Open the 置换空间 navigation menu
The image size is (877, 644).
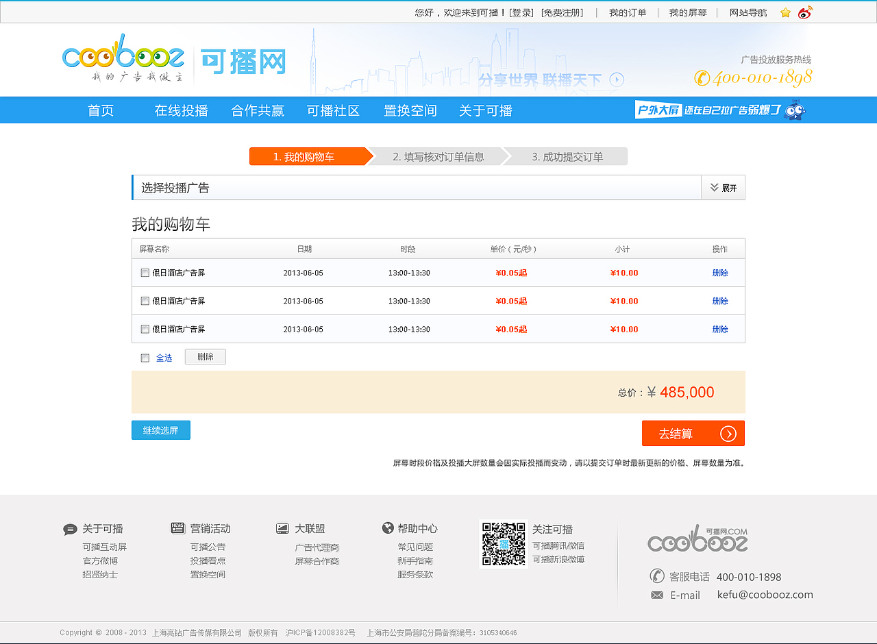pyautogui.click(x=410, y=110)
